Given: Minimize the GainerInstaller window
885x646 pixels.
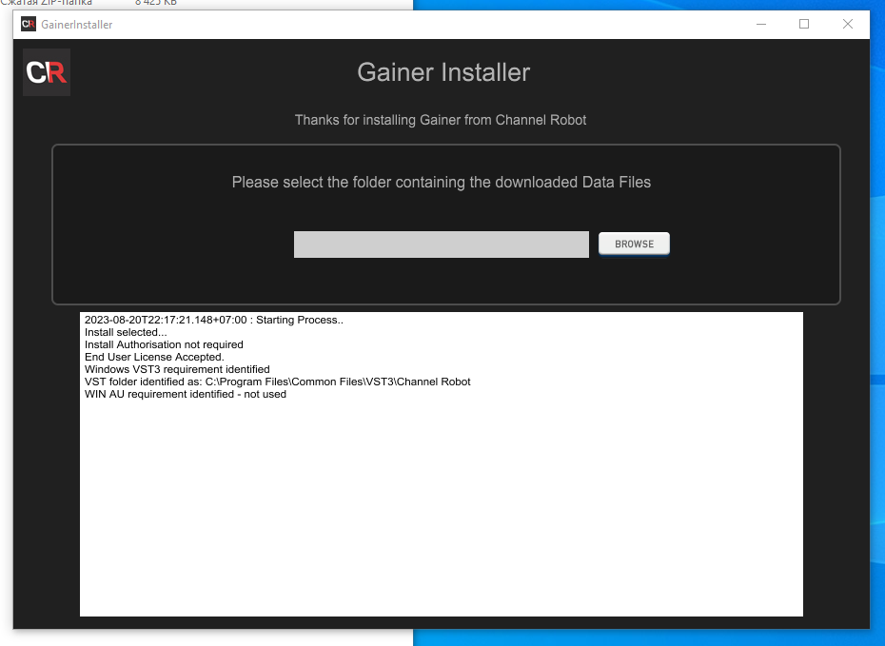Looking at the screenshot, I should [x=761, y=24].
